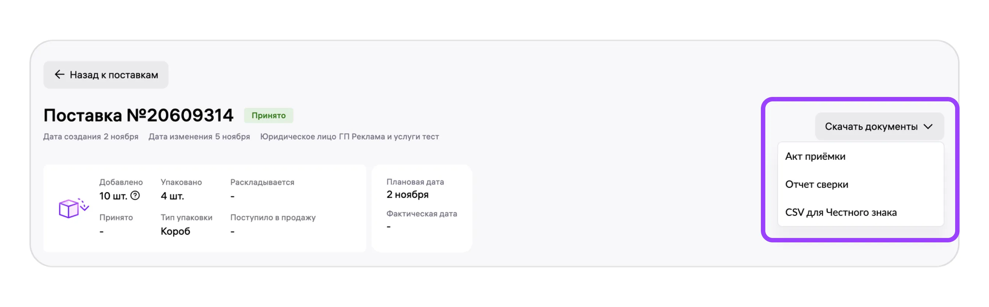Choose Отчет сверки in the dropdown
Screen dimensions: 989x307
(x=816, y=184)
